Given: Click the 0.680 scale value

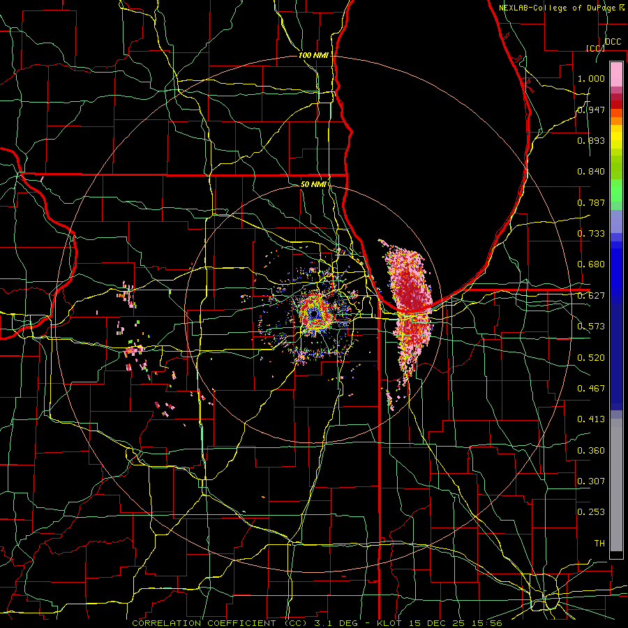Looking at the screenshot, I should (591, 264).
